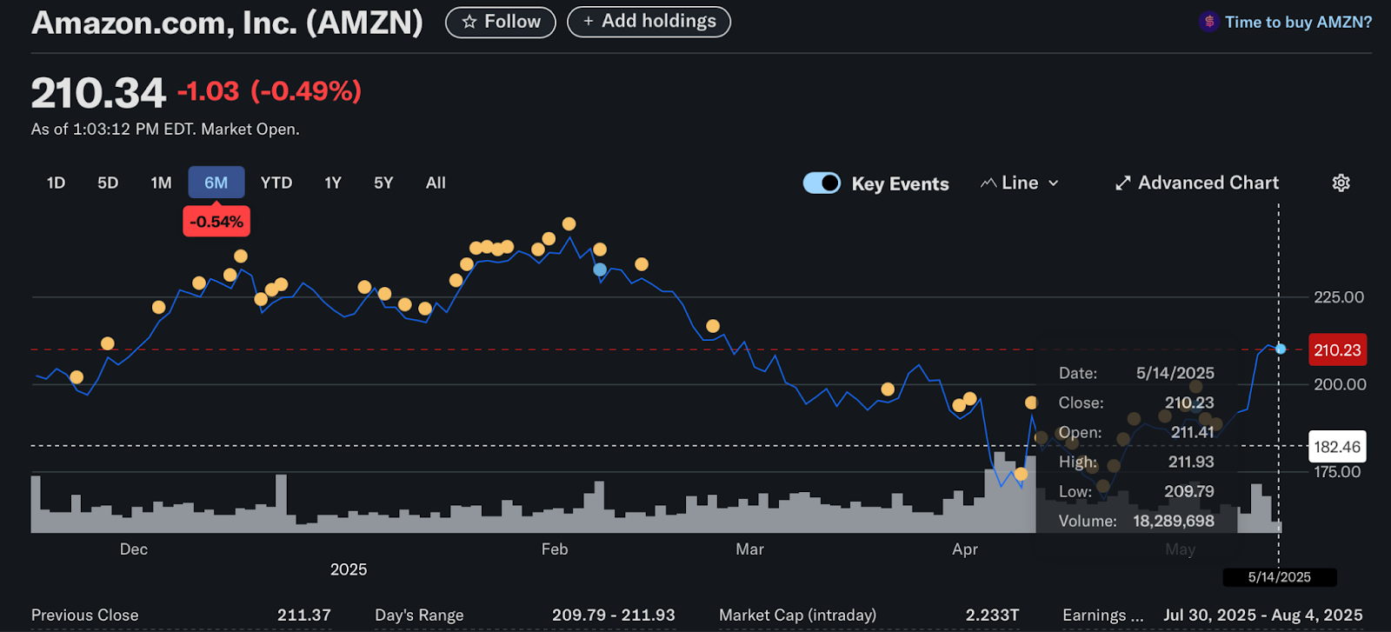Click the blue key event marker near February

click(600, 269)
